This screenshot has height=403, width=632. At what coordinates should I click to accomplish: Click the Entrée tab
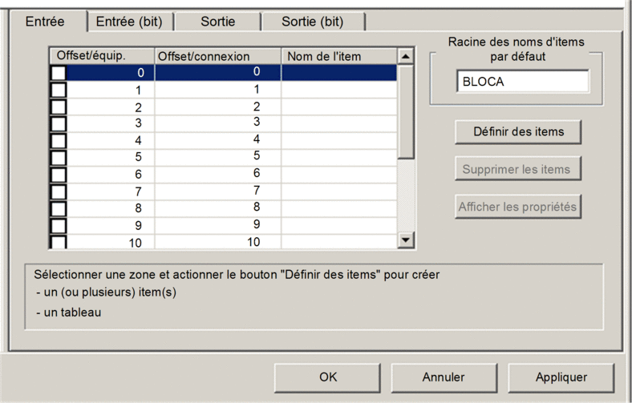tap(45, 21)
